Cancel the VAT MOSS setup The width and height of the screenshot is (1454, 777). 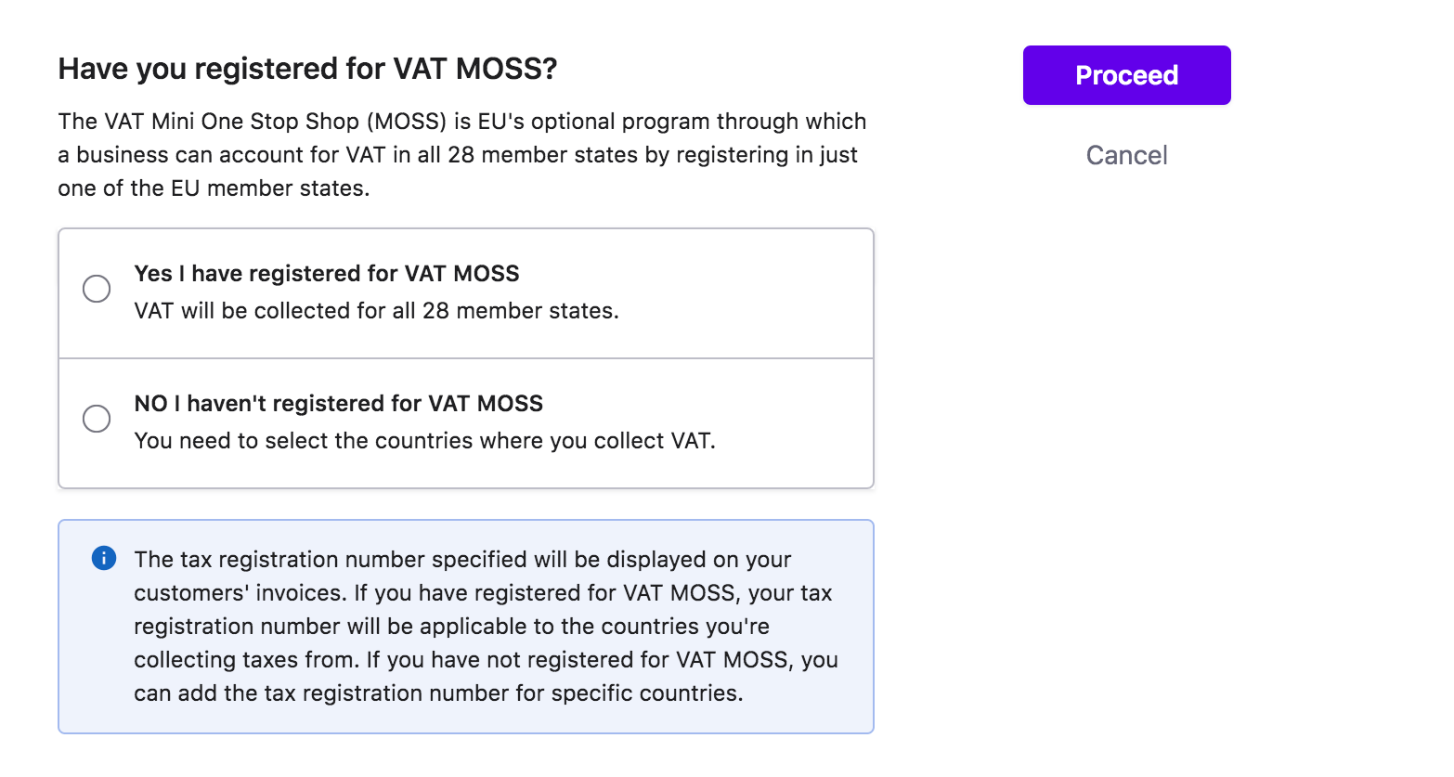1126,155
